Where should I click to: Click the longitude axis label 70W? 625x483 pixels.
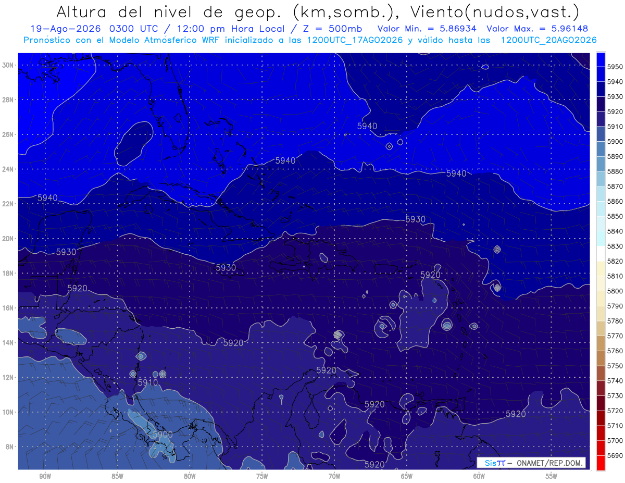tap(334, 476)
